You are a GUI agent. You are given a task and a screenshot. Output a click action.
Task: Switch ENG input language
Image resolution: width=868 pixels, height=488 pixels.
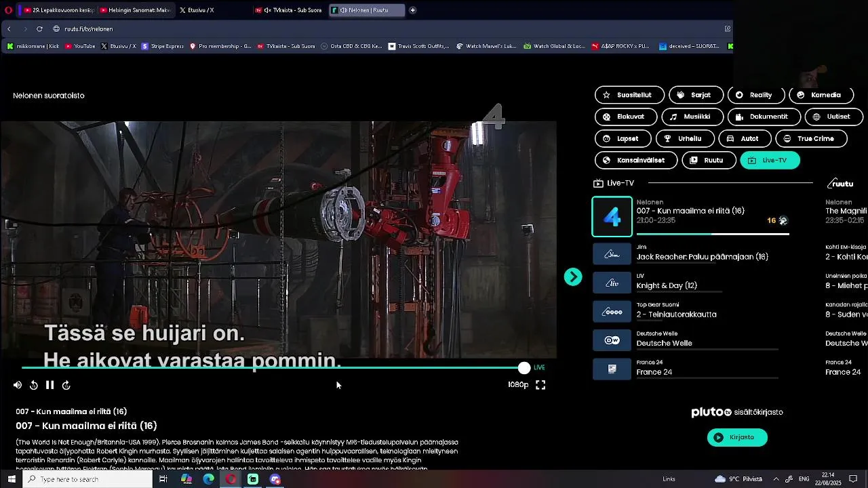[x=804, y=479]
